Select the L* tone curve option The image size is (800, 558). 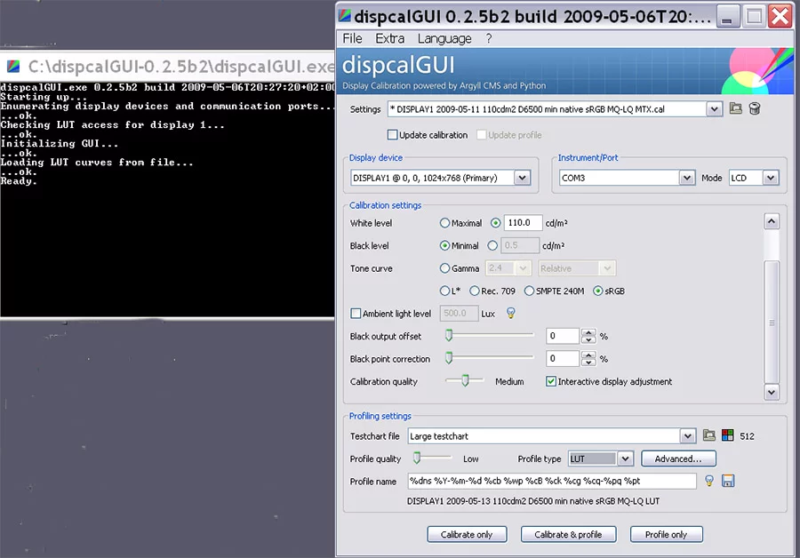444,291
